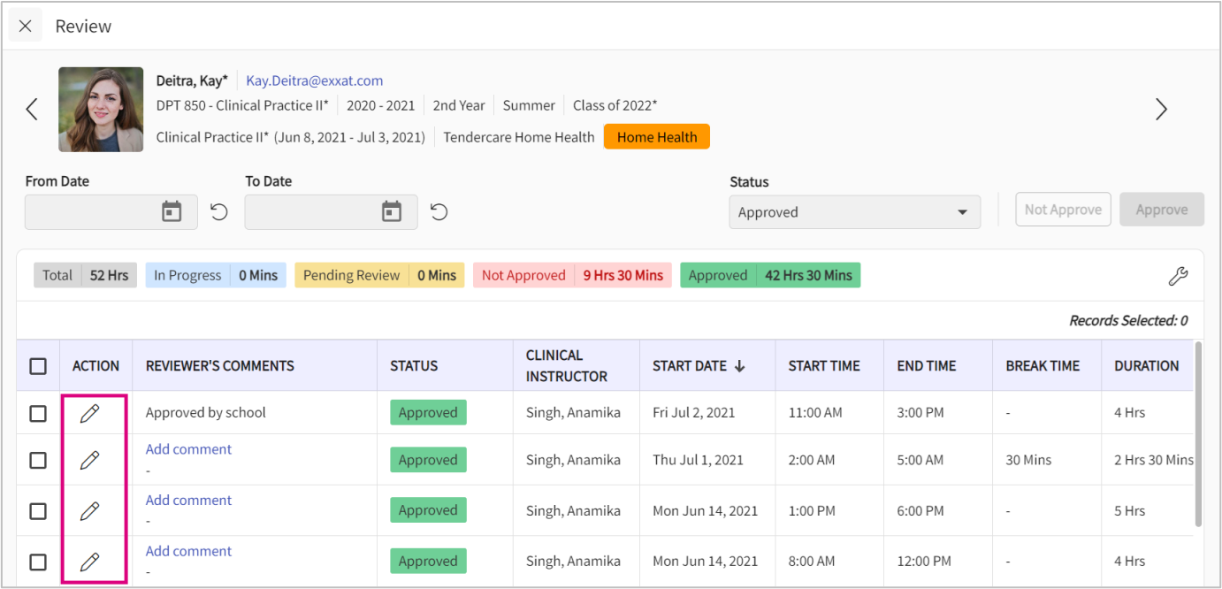Filter by Not Approved hours tab

[572, 275]
